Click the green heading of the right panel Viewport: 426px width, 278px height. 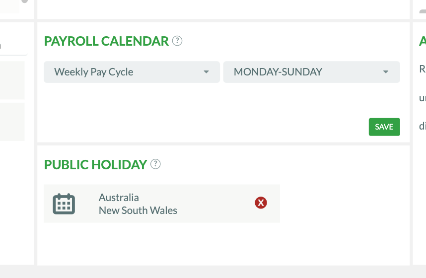click(x=423, y=41)
